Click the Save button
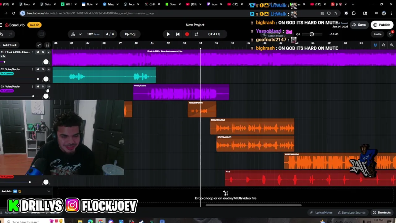This screenshot has width=396, height=223. click(359, 25)
